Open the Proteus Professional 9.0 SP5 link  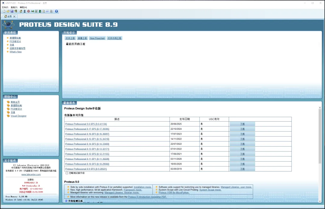click(x=86, y=124)
